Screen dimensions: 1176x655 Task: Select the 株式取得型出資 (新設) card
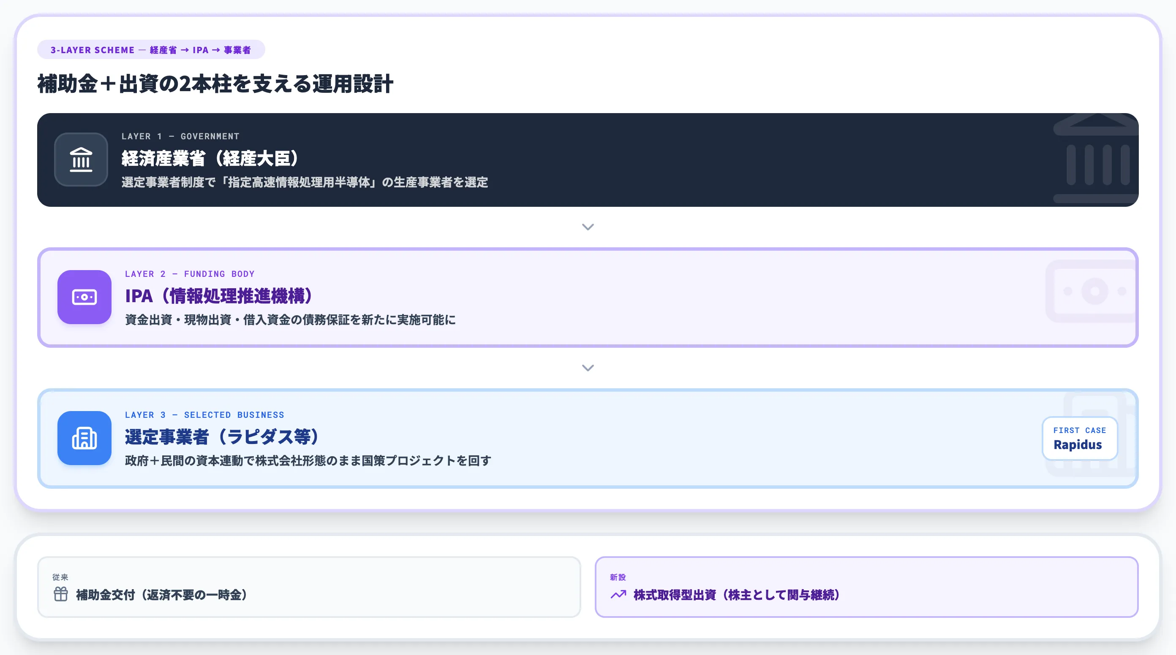pyautogui.click(x=866, y=587)
